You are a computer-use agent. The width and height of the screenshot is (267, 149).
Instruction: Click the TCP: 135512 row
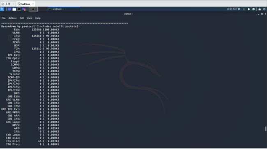[x=37, y=49]
